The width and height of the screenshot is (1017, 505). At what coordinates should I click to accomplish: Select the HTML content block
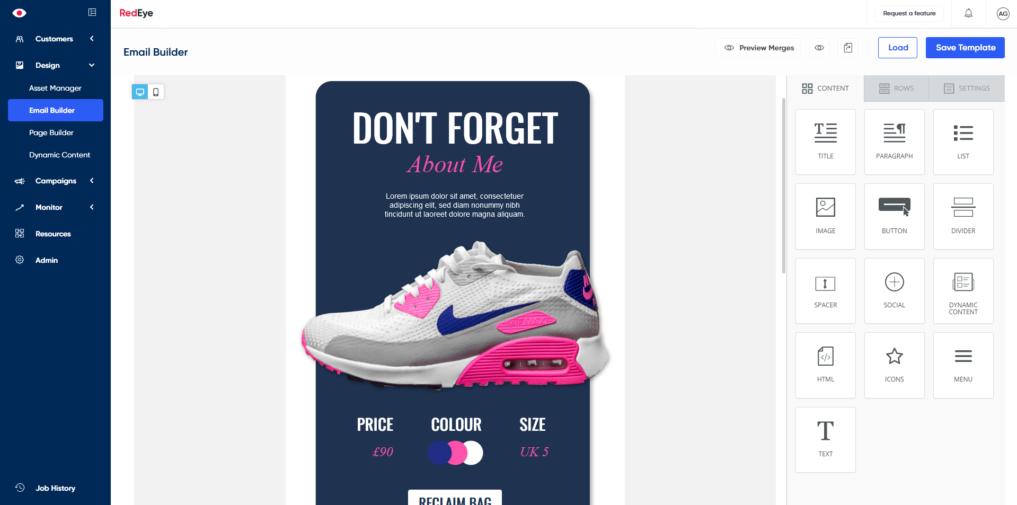click(826, 365)
